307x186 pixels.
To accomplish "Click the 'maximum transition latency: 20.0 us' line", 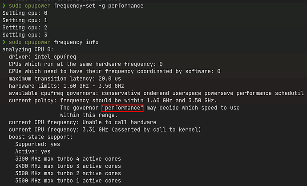I will pyautogui.click(x=65, y=79).
